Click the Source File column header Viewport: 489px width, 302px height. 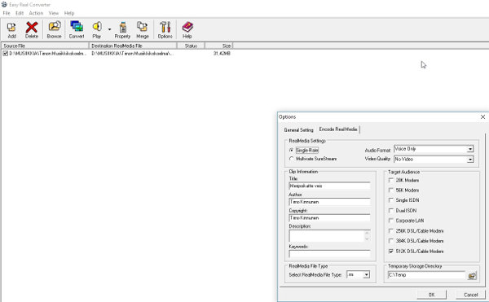tap(45, 46)
